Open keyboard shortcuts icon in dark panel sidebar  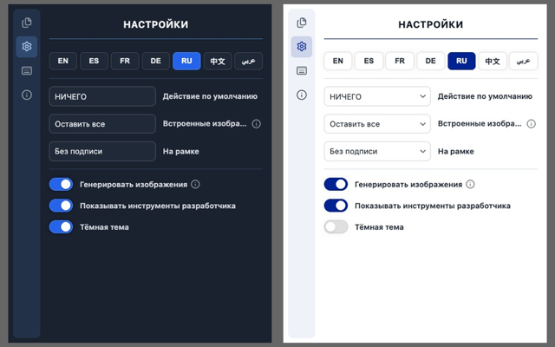(27, 70)
